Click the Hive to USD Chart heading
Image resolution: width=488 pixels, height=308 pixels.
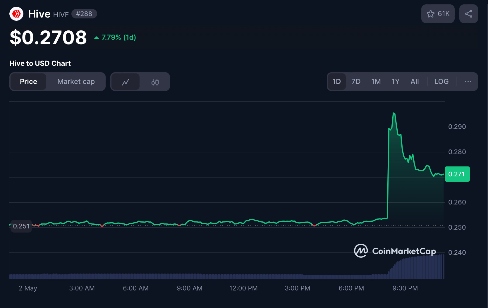[x=40, y=63]
